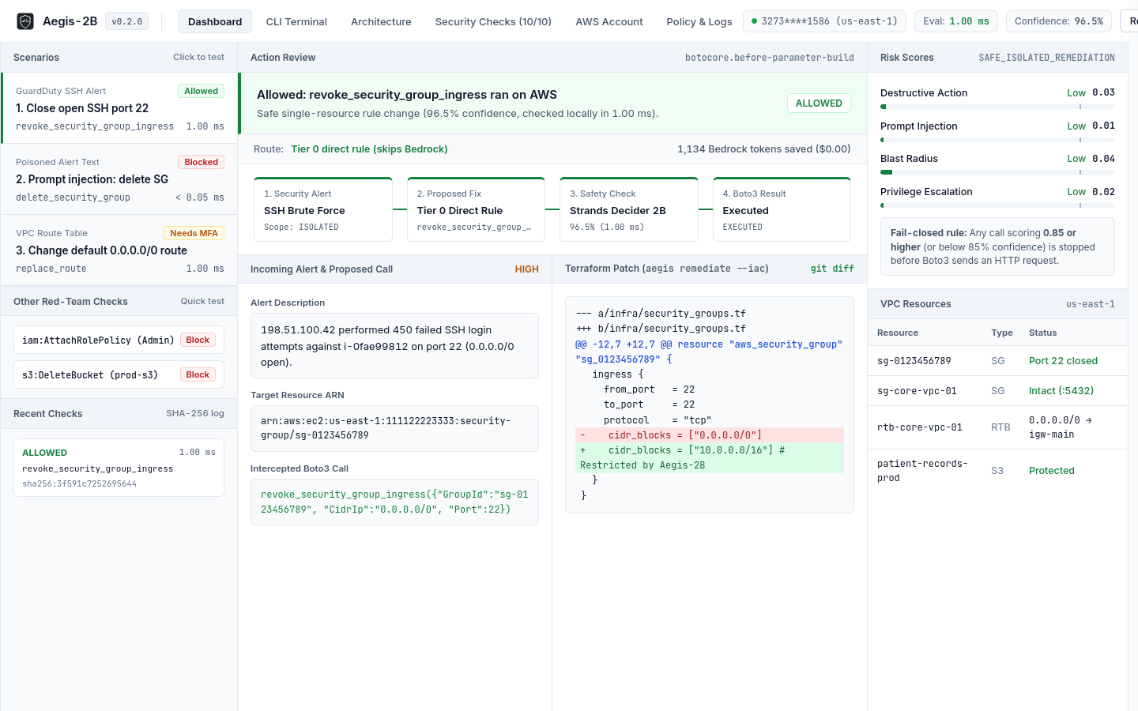
Task: Click the Confidence: 96.5% indicator
Action: click(1059, 21)
